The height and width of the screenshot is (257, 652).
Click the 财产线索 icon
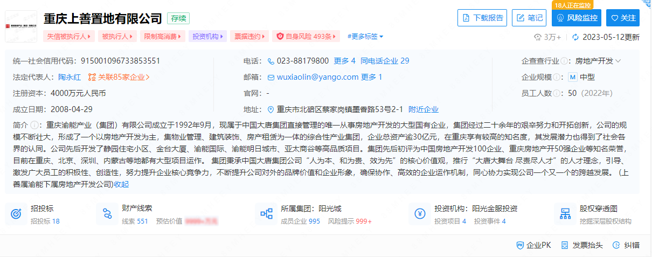pos(107,214)
